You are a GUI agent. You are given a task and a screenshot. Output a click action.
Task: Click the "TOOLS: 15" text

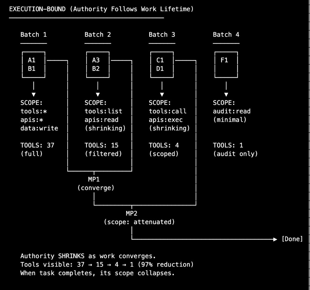[101, 145]
